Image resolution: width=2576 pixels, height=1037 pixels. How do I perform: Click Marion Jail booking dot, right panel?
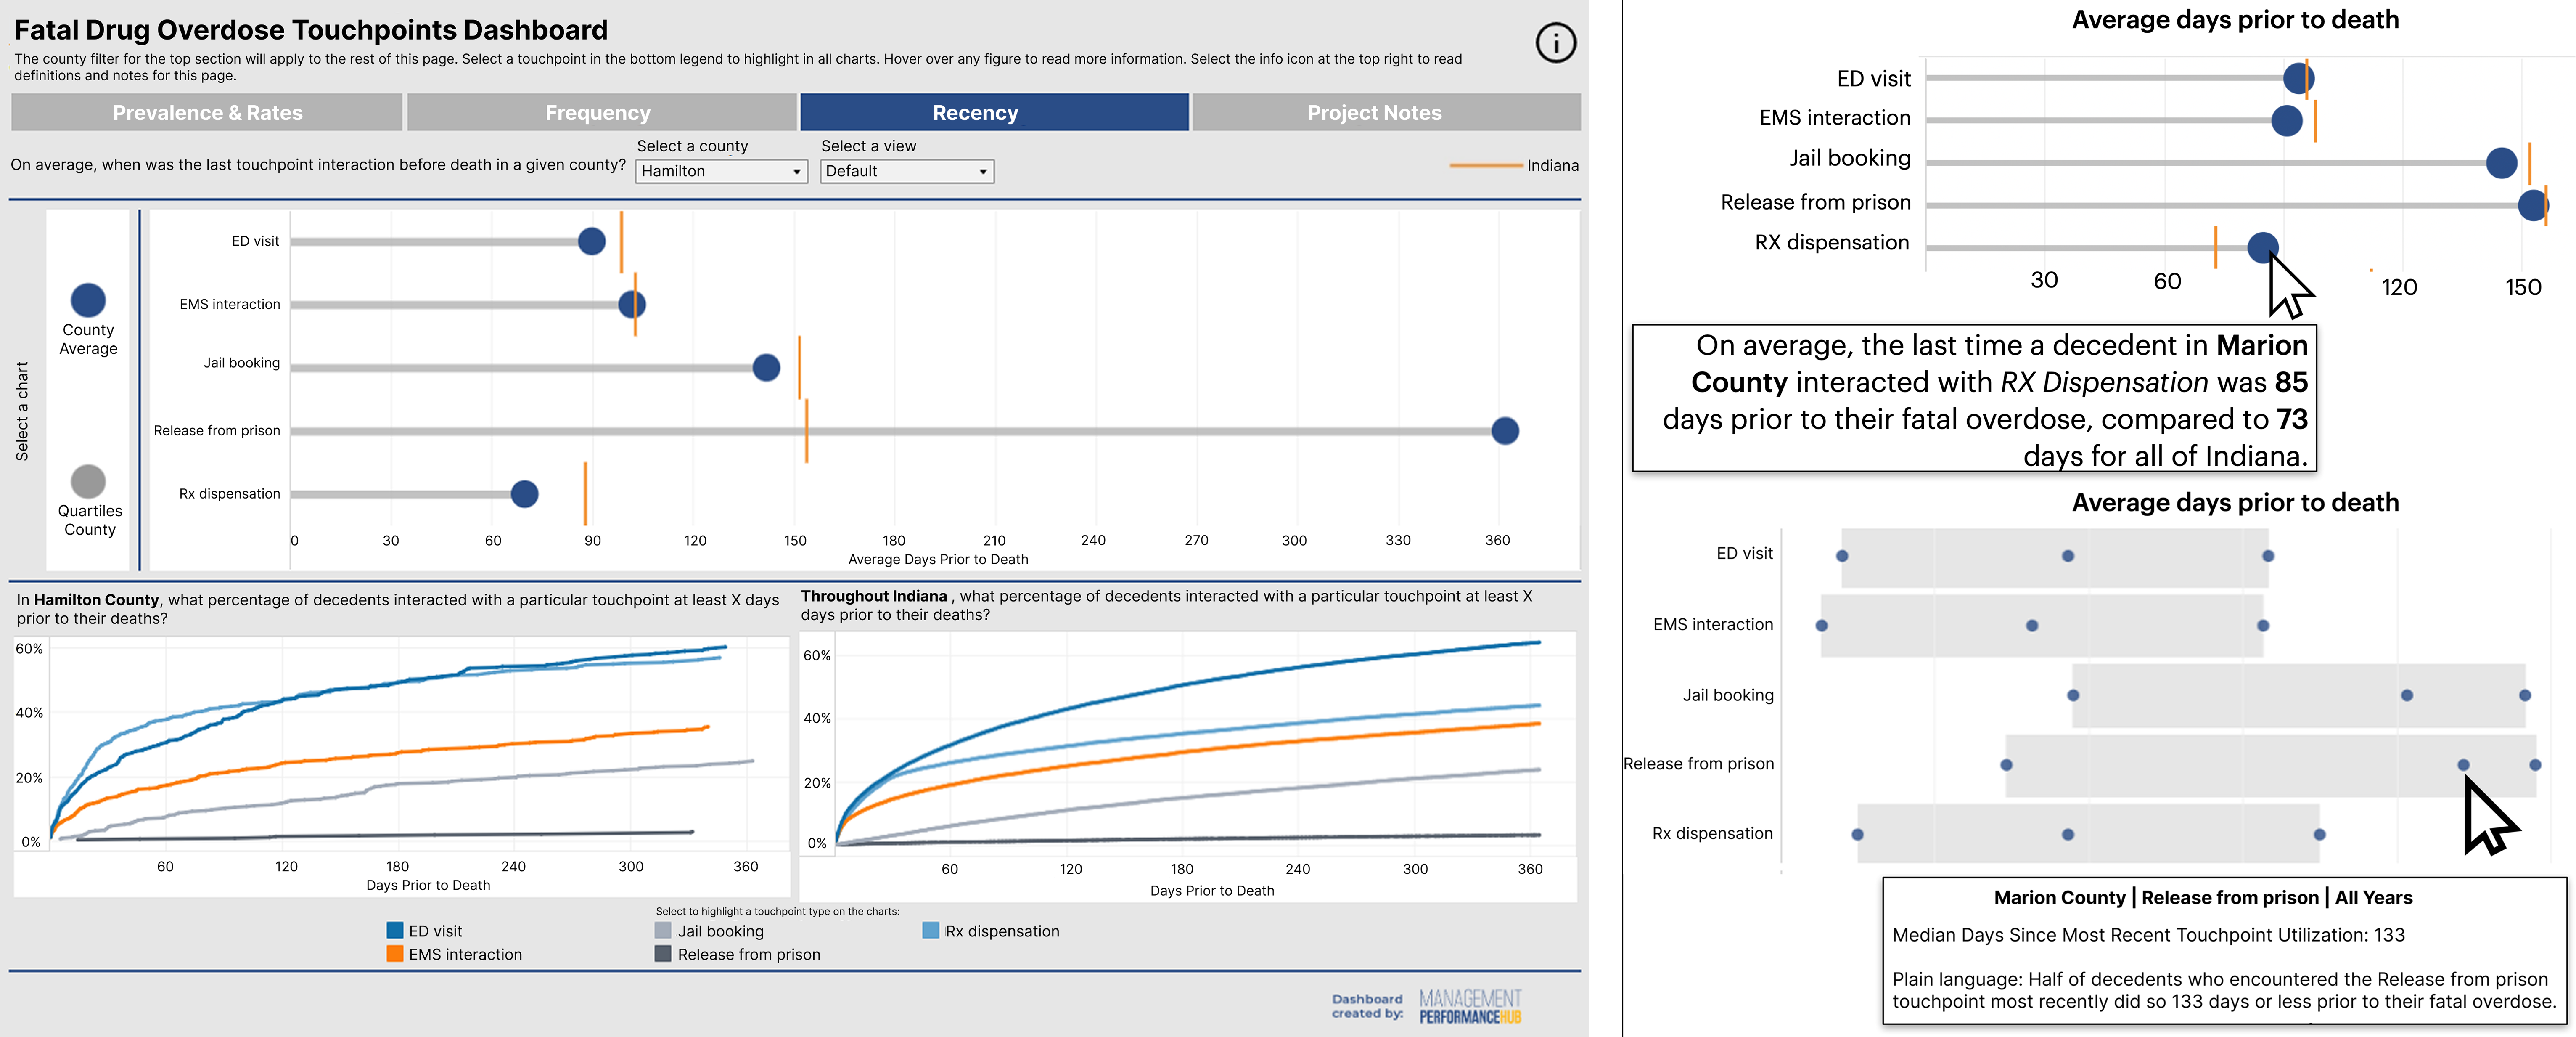tap(2501, 163)
